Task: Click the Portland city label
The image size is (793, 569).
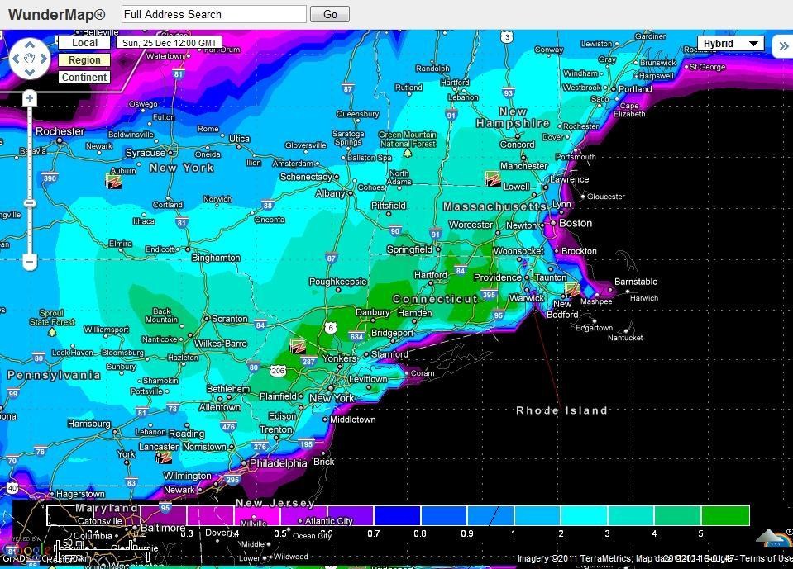Action: pos(635,89)
